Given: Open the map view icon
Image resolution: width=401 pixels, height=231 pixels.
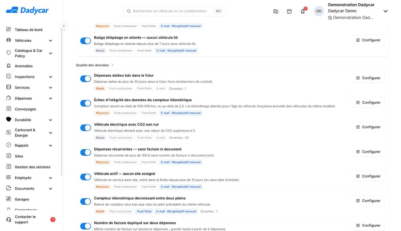Looking at the screenshot, I should [276, 11].
